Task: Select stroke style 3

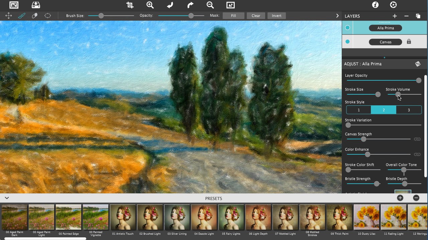Action: pos(409,110)
